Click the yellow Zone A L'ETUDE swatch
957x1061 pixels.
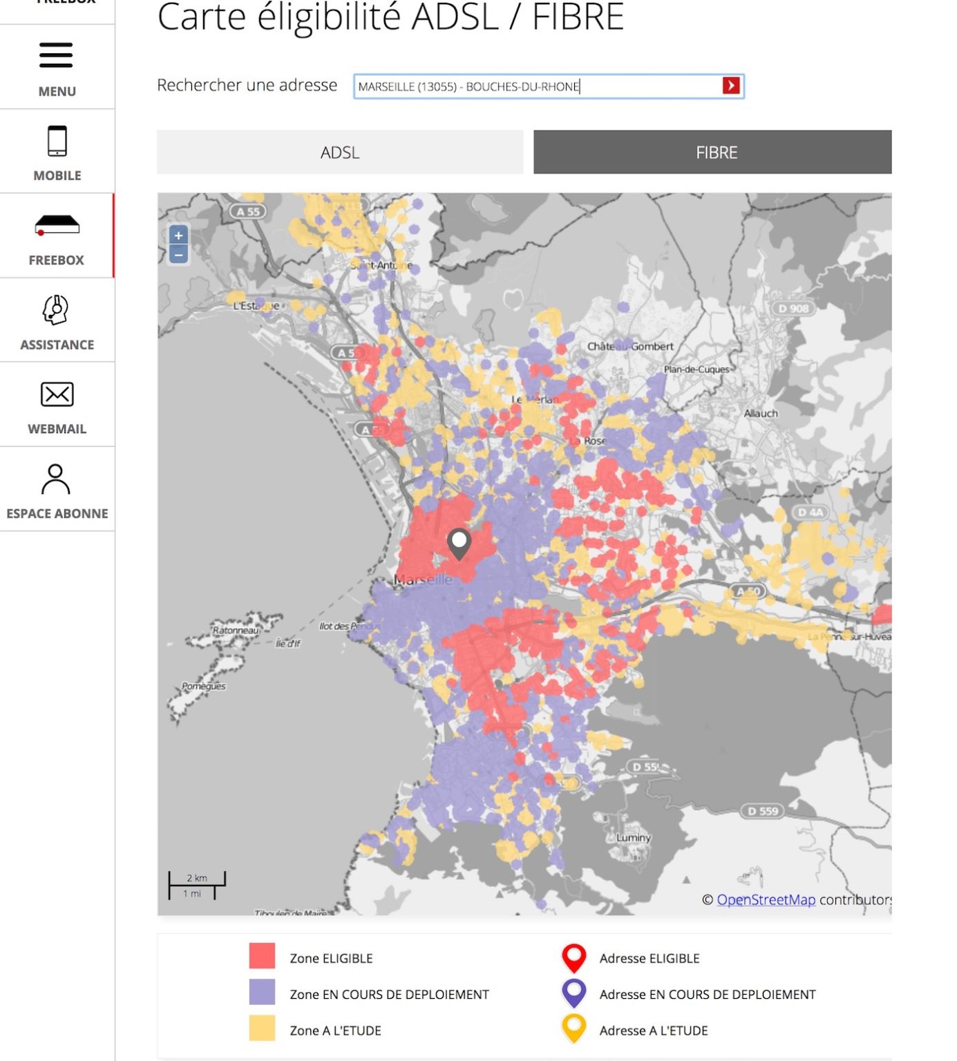click(262, 1028)
